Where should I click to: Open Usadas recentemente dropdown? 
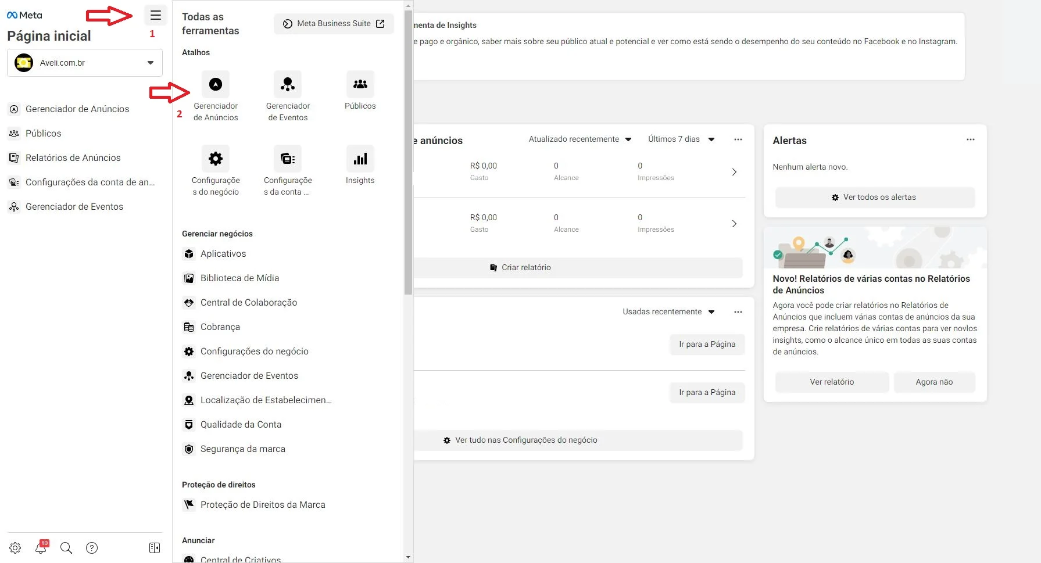pyautogui.click(x=668, y=312)
